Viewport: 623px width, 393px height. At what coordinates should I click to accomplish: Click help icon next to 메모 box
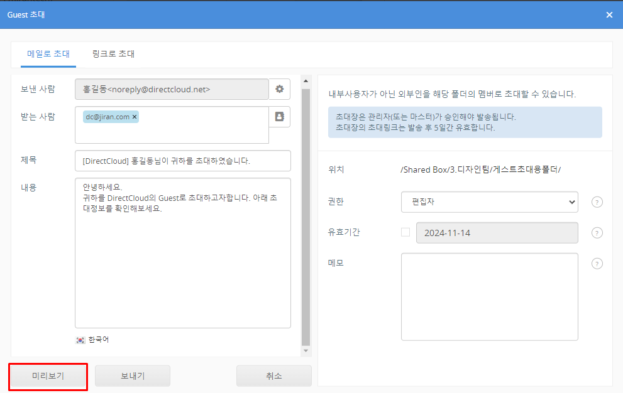(597, 264)
